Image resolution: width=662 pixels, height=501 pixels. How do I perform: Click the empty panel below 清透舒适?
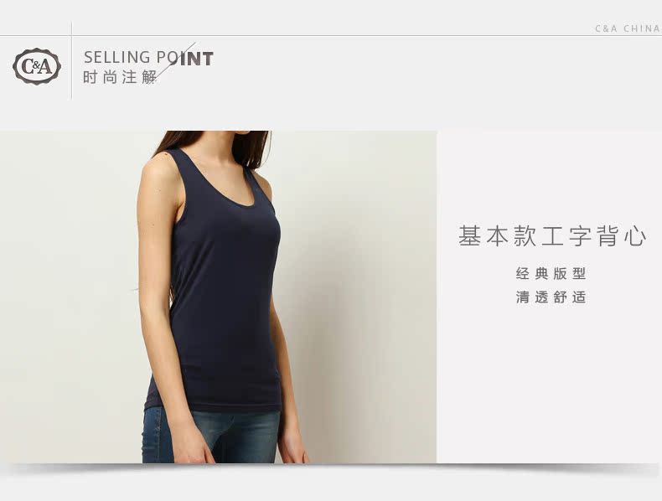pyautogui.click(x=549, y=384)
